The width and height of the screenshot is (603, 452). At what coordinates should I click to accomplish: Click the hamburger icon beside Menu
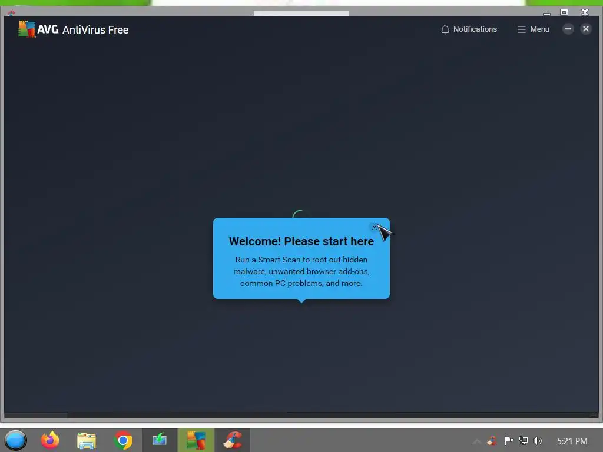pyautogui.click(x=522, y=29)
